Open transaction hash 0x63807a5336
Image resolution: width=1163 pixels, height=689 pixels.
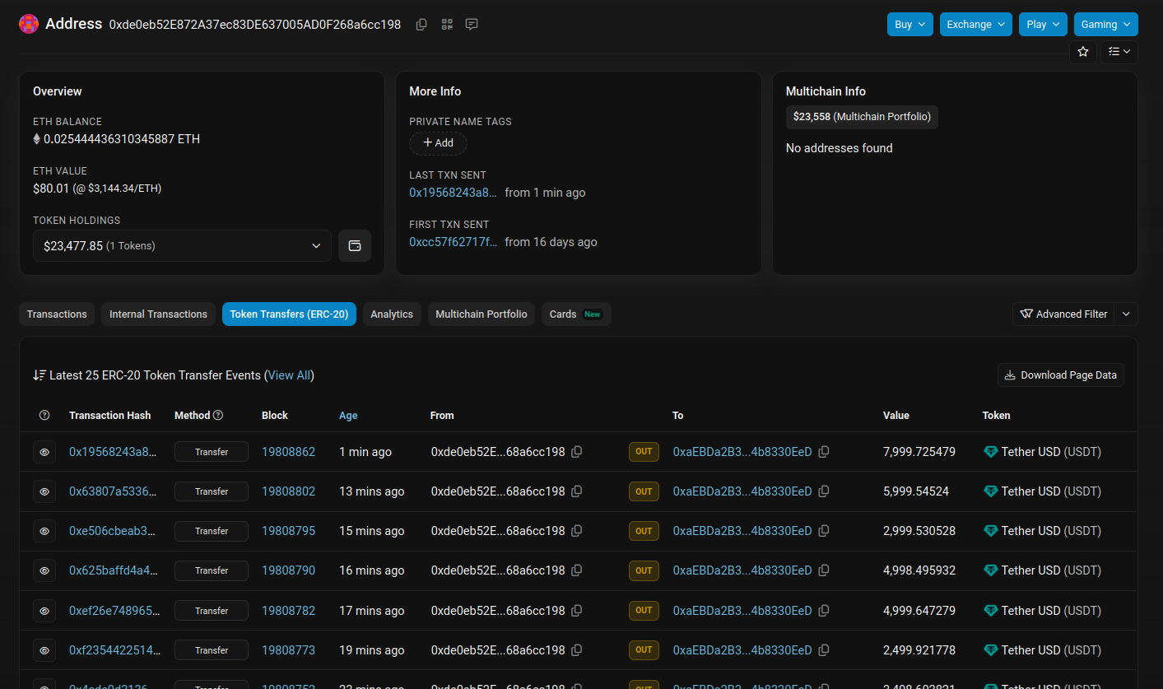113,491
